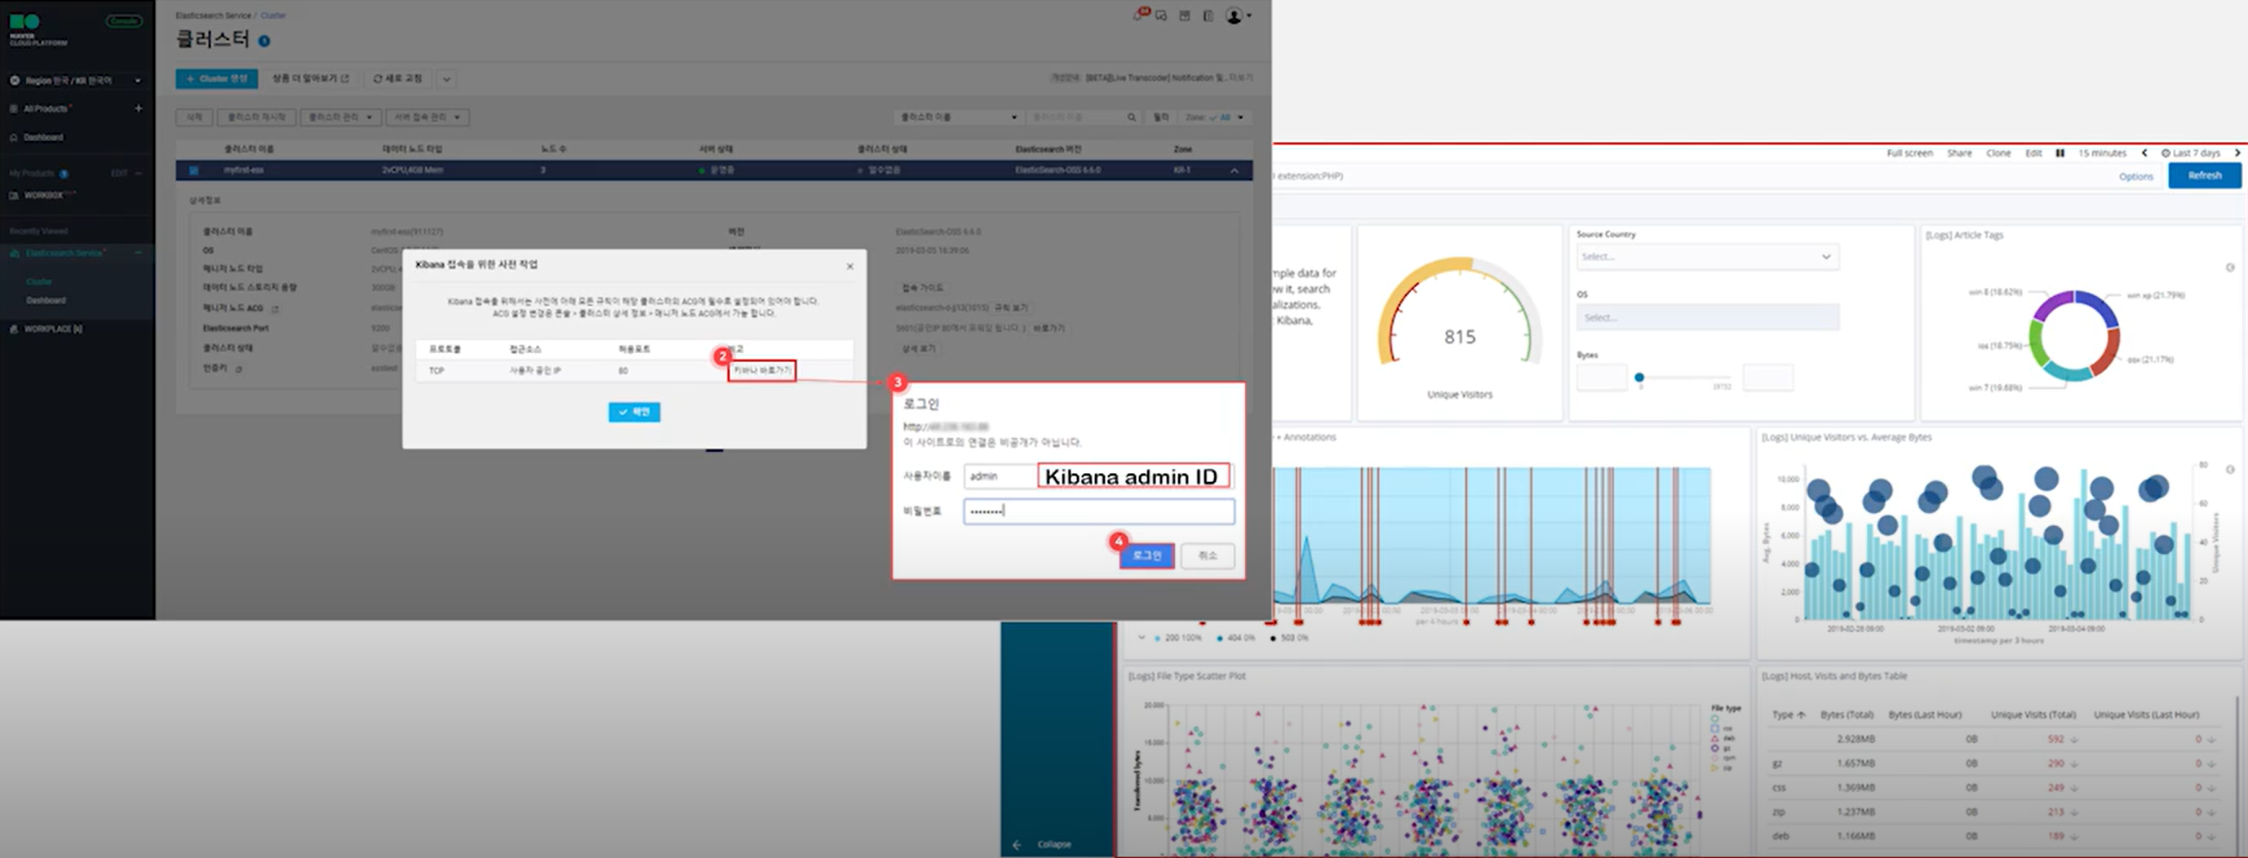The image size is (2248, 858).
Task: Collapse the Elasticsearch Service sidebar section
Action: pyautogui.click(x=138, y=253)
